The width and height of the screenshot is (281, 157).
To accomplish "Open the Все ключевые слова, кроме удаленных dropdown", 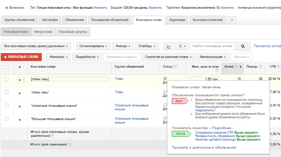I will pos(36,46).
